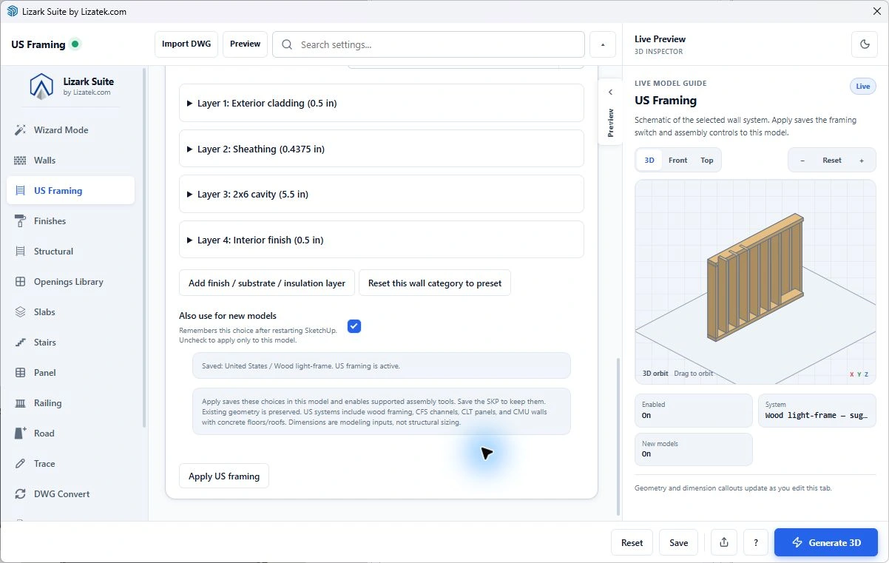This screenshot has height=563, width=889.
Task: Open the Stairs icon
Action: [20, 342]
